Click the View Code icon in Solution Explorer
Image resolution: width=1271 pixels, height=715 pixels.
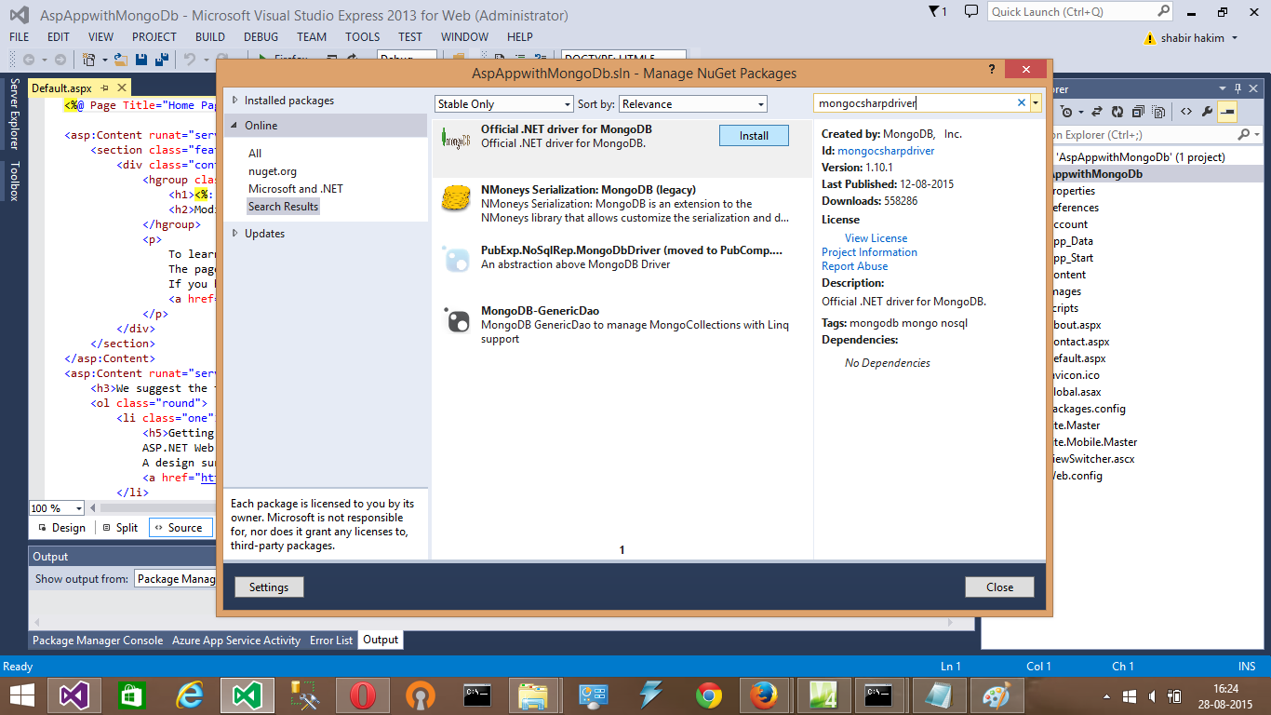1186,112
